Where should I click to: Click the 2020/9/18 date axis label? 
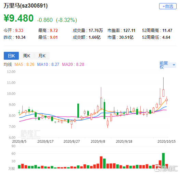click(x=124, y=141)
